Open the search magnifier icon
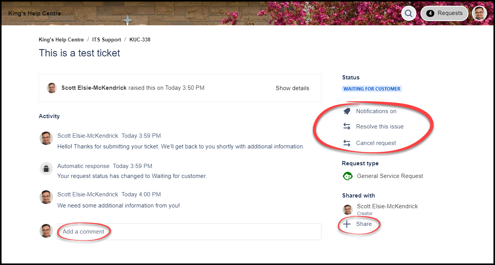This screenshot has height=265, width=495. pos(409,13)
